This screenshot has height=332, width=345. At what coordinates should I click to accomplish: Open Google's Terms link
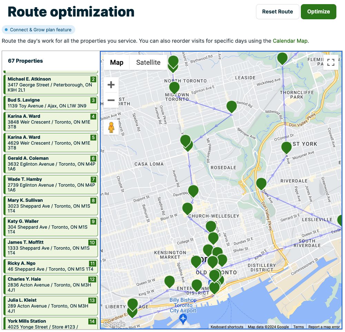(298, 327)
